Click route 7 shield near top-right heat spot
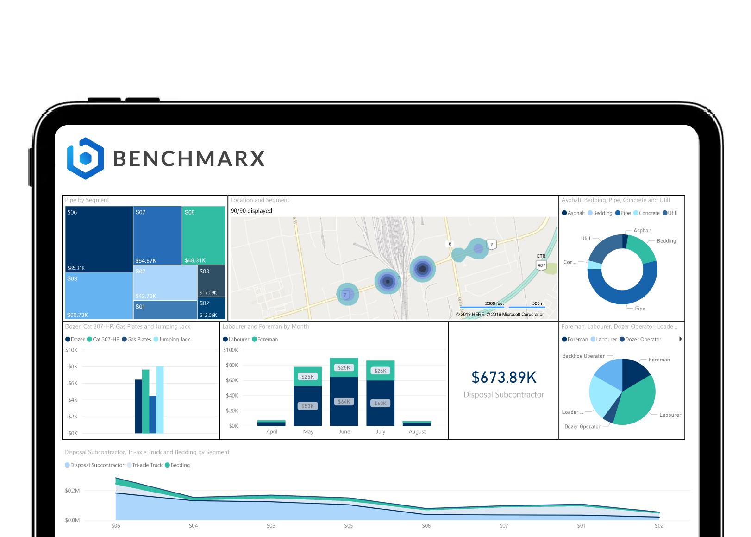The width and height of the screenshot is (751, 537). 491,244
